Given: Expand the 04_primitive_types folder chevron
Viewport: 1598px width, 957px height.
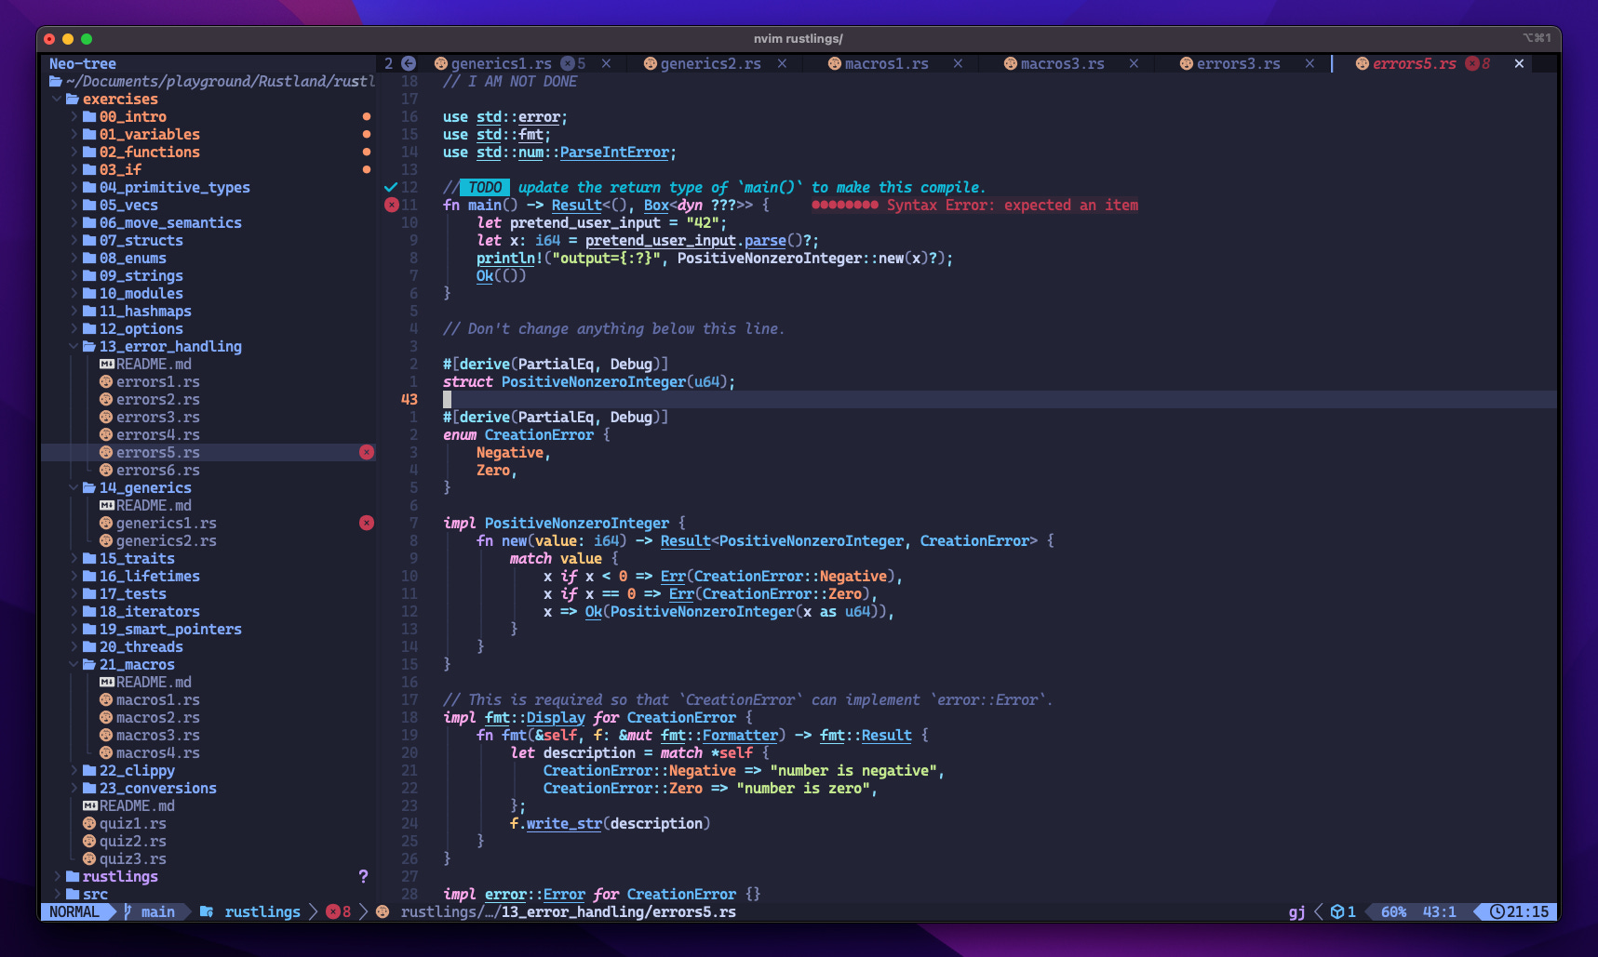Looking at the screenshot, I should click(74, 187).
